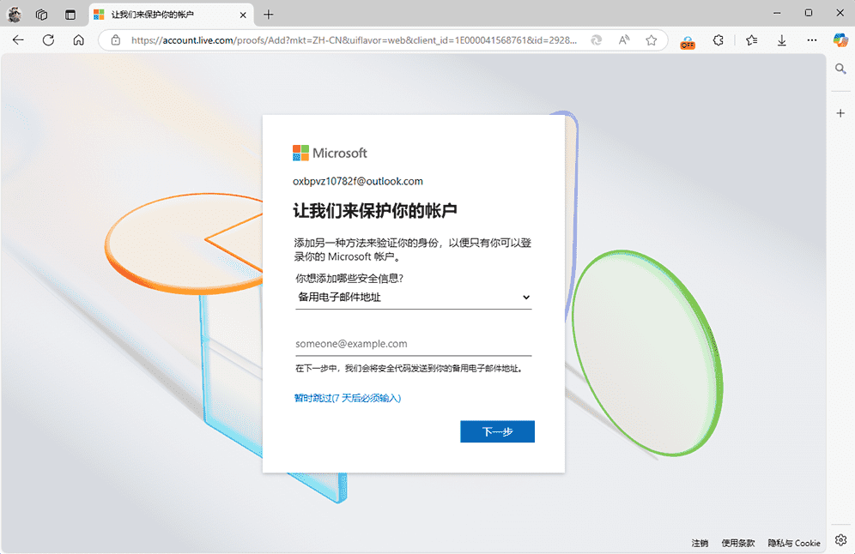Refresh the current page
This screenshot has height=554, width=855.
[x=49, y=39]
